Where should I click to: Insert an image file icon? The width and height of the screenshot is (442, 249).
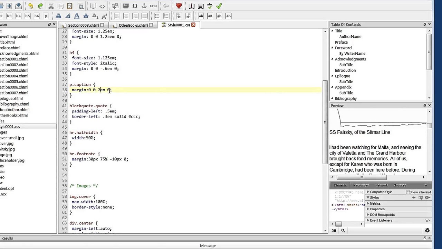click(x=126, y=6)
